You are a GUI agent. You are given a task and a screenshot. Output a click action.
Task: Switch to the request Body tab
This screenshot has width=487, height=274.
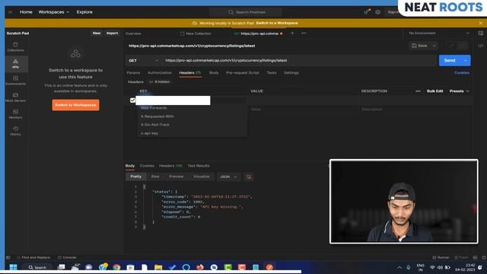coord(214,73)
